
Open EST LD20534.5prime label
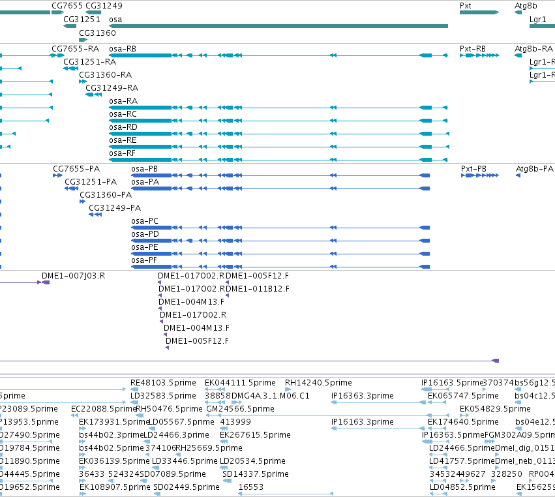tap(253, 461)
